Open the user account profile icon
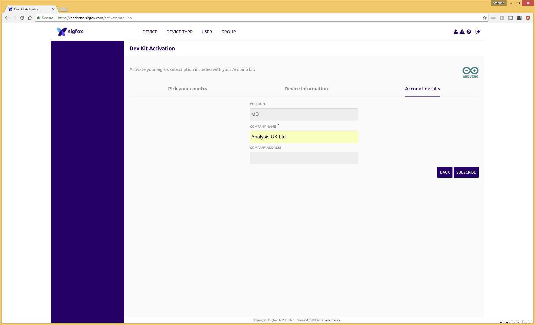The image size is (535, 325). point(455,32)
